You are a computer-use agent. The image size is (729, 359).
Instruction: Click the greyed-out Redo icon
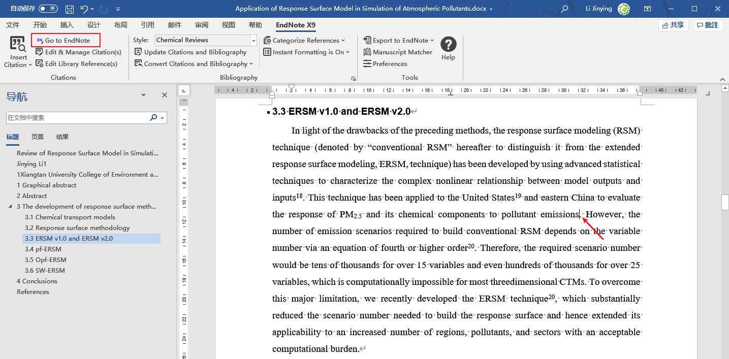click(x=104, y=9)
